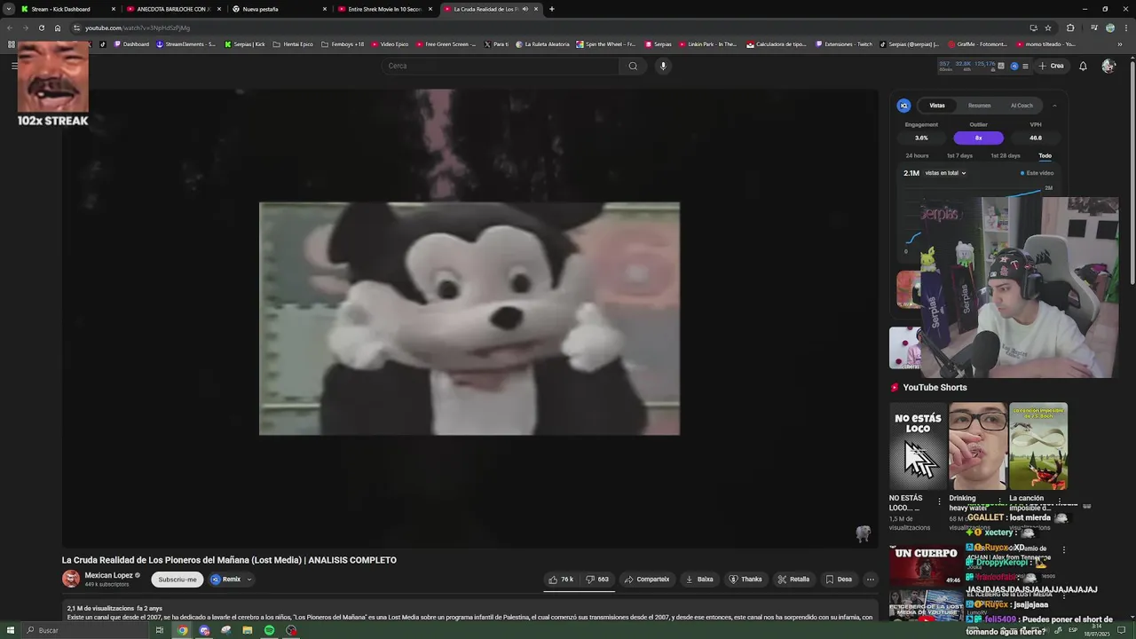Image resolution: width=1136 pixels, height=639 pixels.
Task: Open Mexican Lopez channel avatar
Action: (x=71, y=579)
